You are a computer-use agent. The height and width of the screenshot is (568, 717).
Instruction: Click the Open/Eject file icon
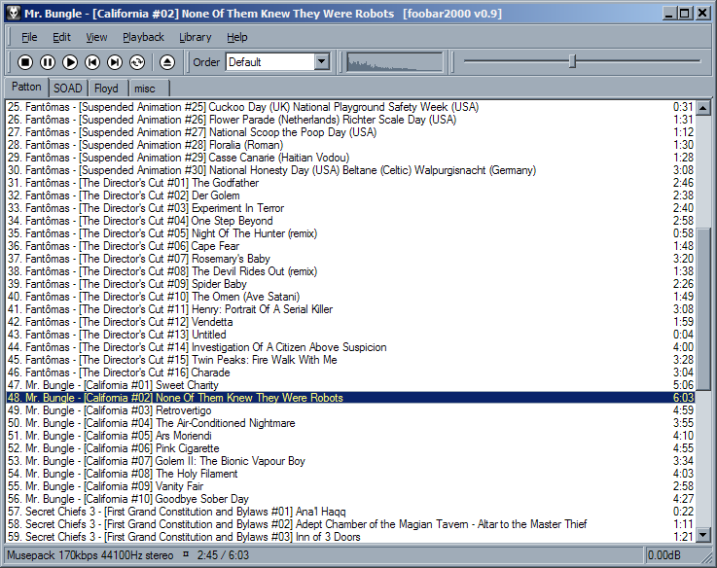point(167,62)
